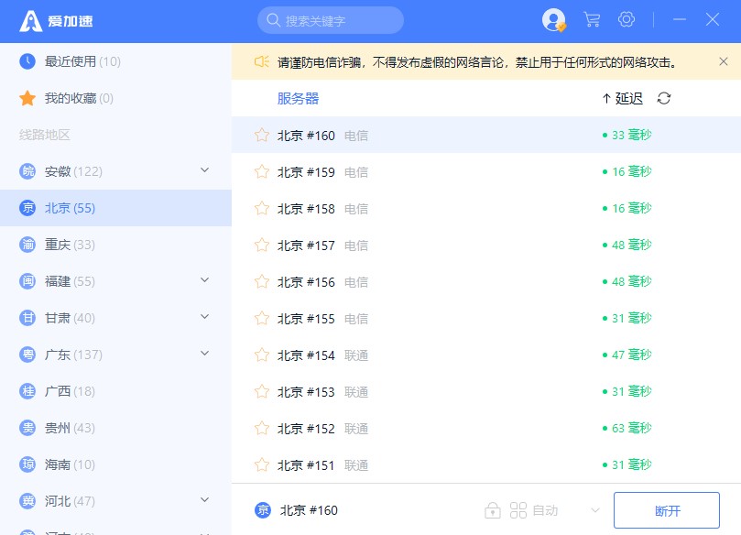Open the 自动 mode dropdown arrow
This screenshot has height=535, width=741.
coord(594,510)
